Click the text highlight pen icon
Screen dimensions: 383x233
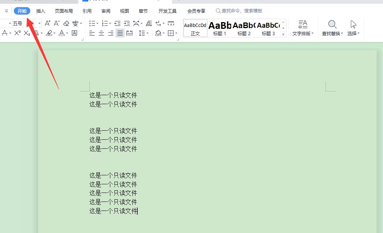(x=49, y=33)
